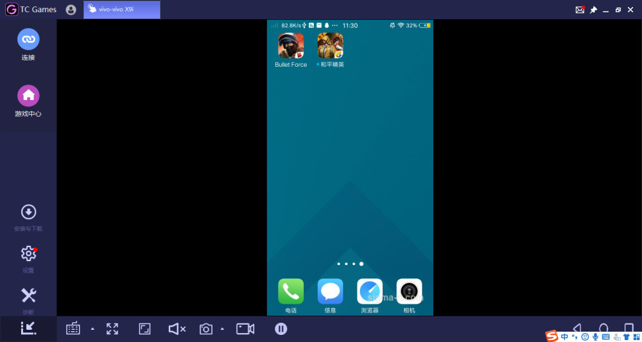The height and width of the screenshot is (342, 642).
Task: Open the user account profile icon
Action: (x=71, y=10)
